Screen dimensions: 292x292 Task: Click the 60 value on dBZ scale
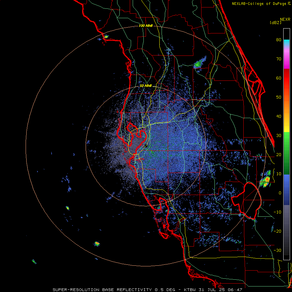(x=279, y=78)
